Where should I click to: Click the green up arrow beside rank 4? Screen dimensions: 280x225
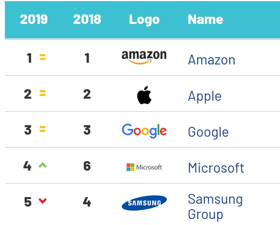click(x=43, y=165)
